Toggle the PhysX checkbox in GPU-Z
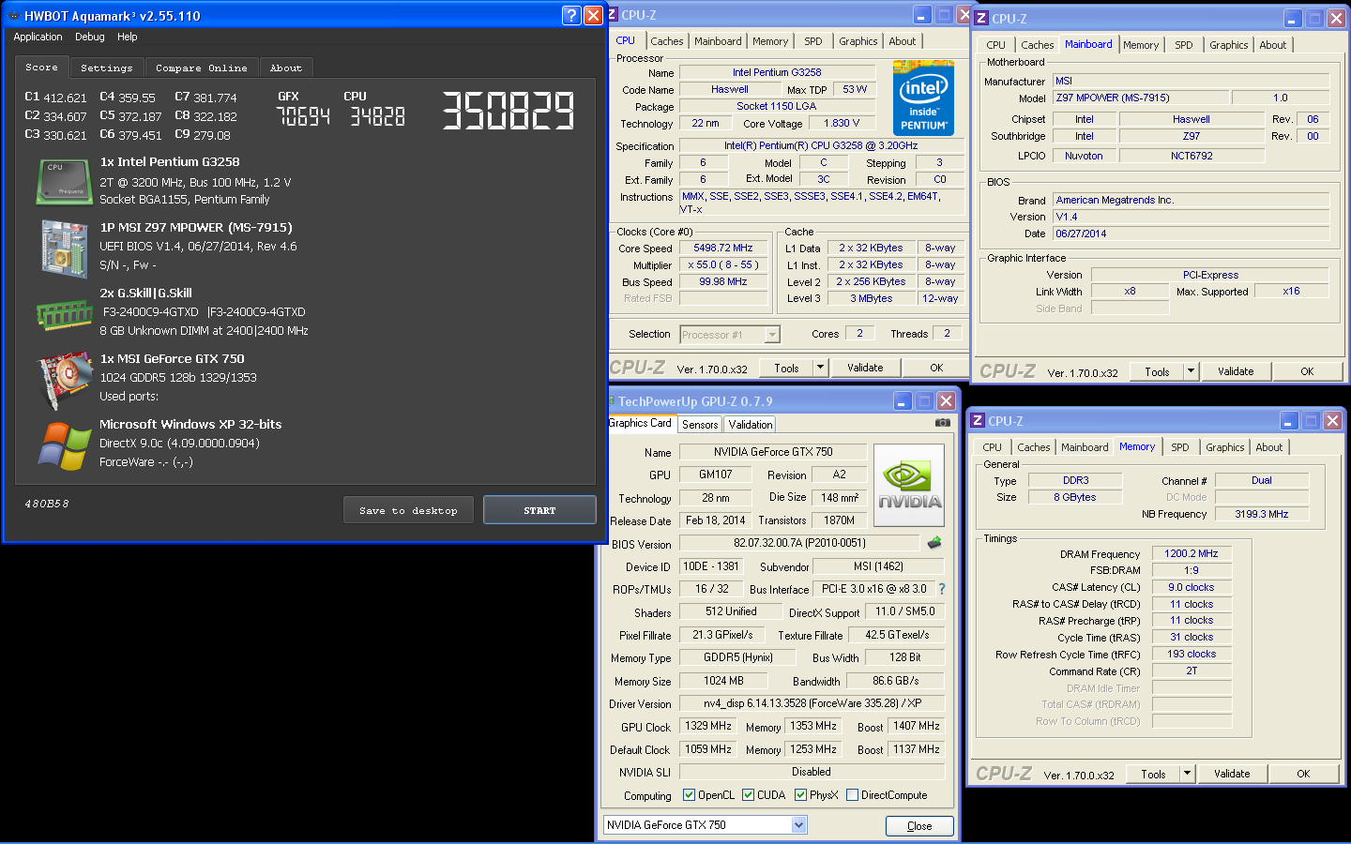The image size is (1351, 844). pos(801,795)
